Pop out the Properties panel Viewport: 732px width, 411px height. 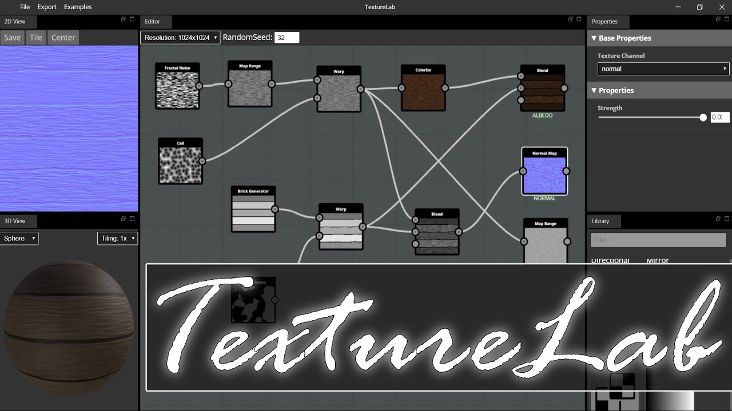(x=718, y=19)
